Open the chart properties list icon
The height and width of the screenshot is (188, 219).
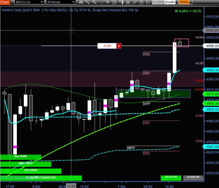(148, 2)
